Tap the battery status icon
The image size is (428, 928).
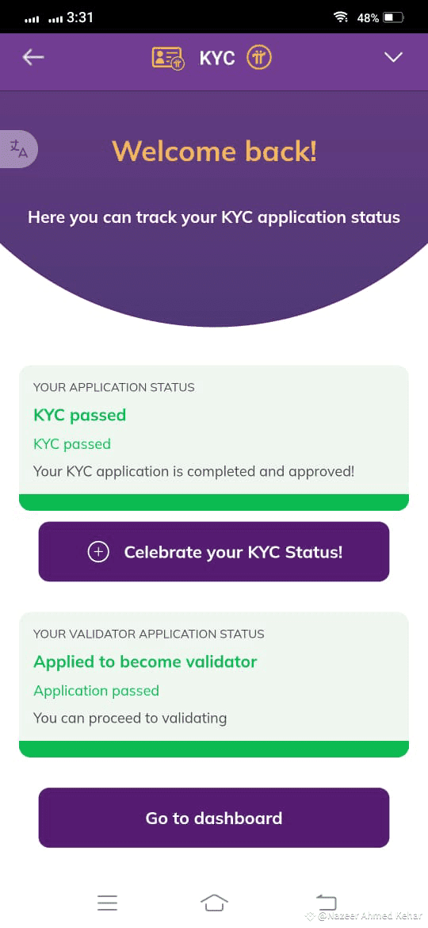coord(393,17)
